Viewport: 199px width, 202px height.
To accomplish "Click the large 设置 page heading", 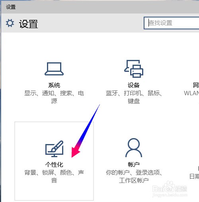I will [29, 24].
